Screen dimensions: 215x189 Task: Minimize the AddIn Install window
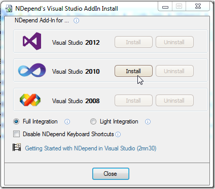(165, 7)
